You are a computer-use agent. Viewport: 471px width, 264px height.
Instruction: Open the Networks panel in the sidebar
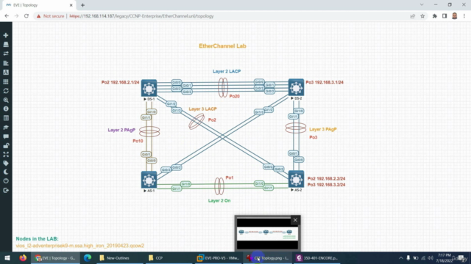(6, 54)
